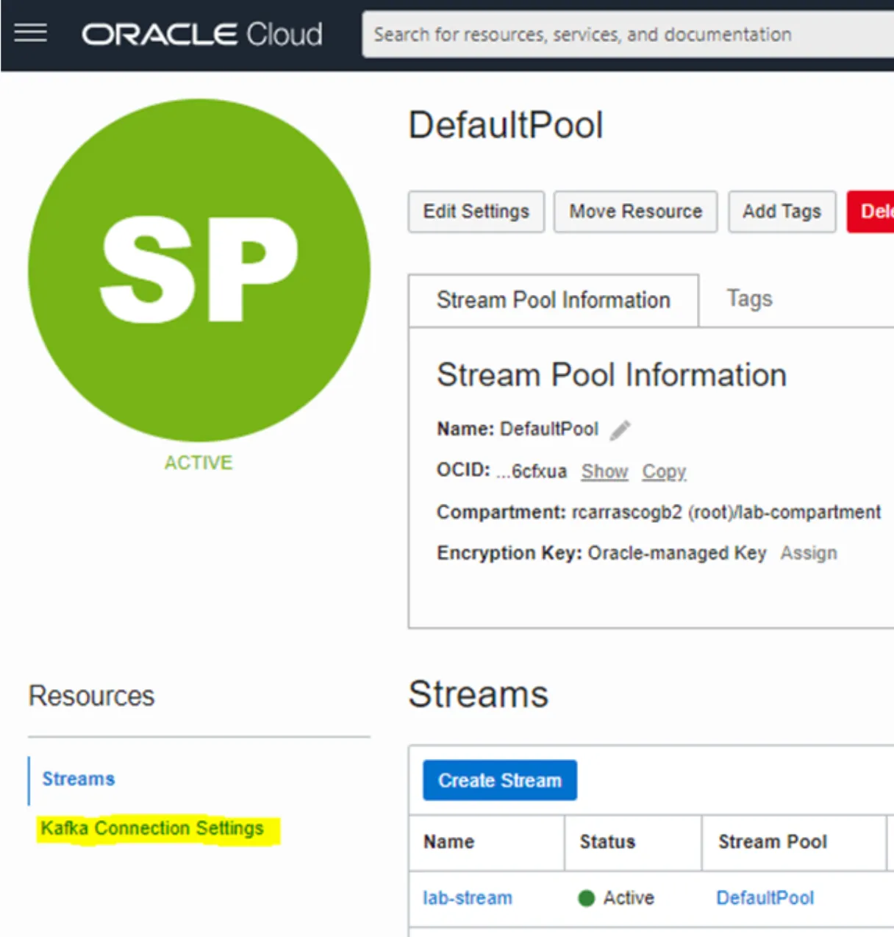Click the red Delete button
The width and height of the screenshot is (894, 937).
tap(871, 212)
